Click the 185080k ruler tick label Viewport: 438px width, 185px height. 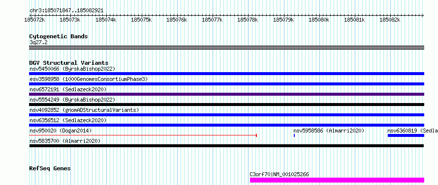pyautogui.click(x=319, y=20)
